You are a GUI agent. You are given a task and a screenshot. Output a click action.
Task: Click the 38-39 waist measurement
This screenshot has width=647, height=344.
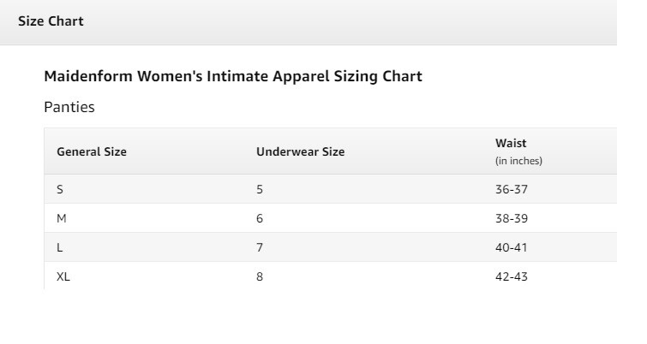[x=512, y=218]
